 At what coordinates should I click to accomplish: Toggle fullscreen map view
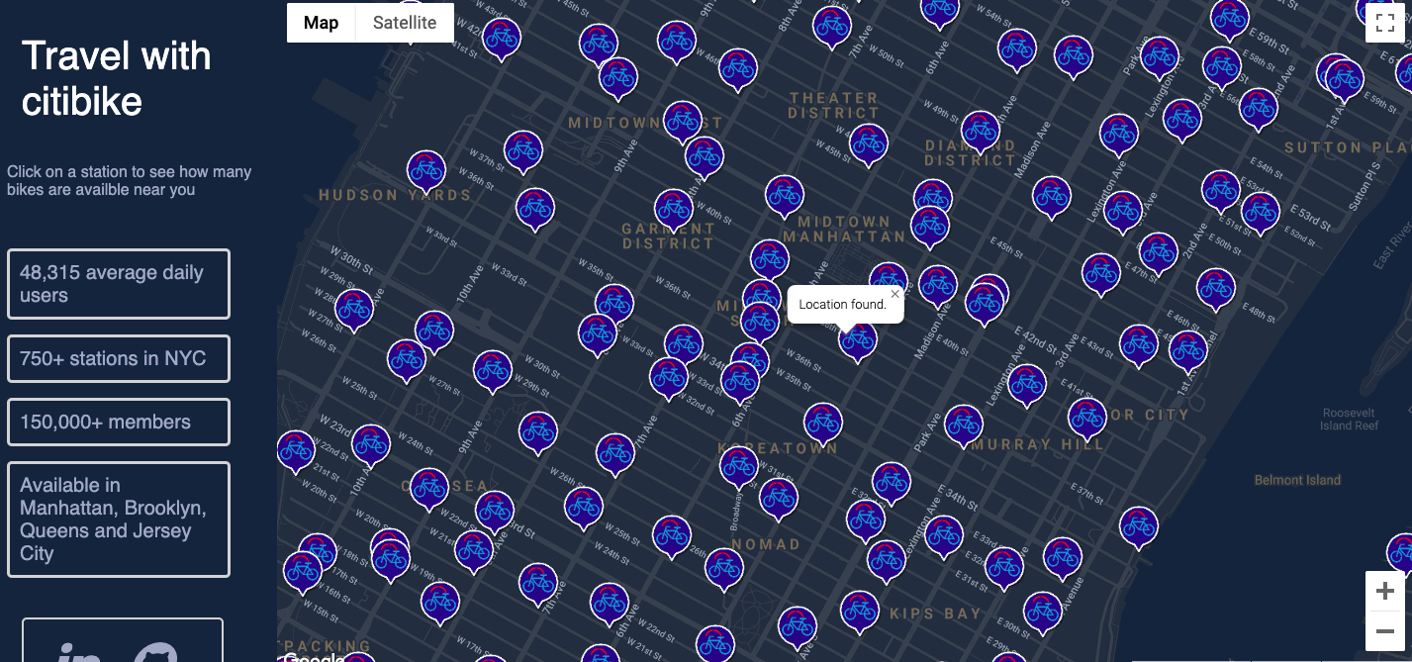[x=1384, y=22]
